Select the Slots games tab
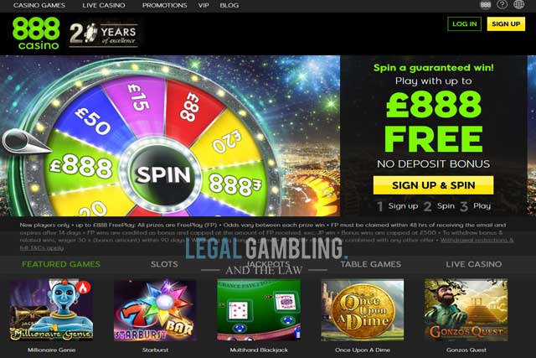The width and height of the screenshot is (536, 358). pos(164,264)
